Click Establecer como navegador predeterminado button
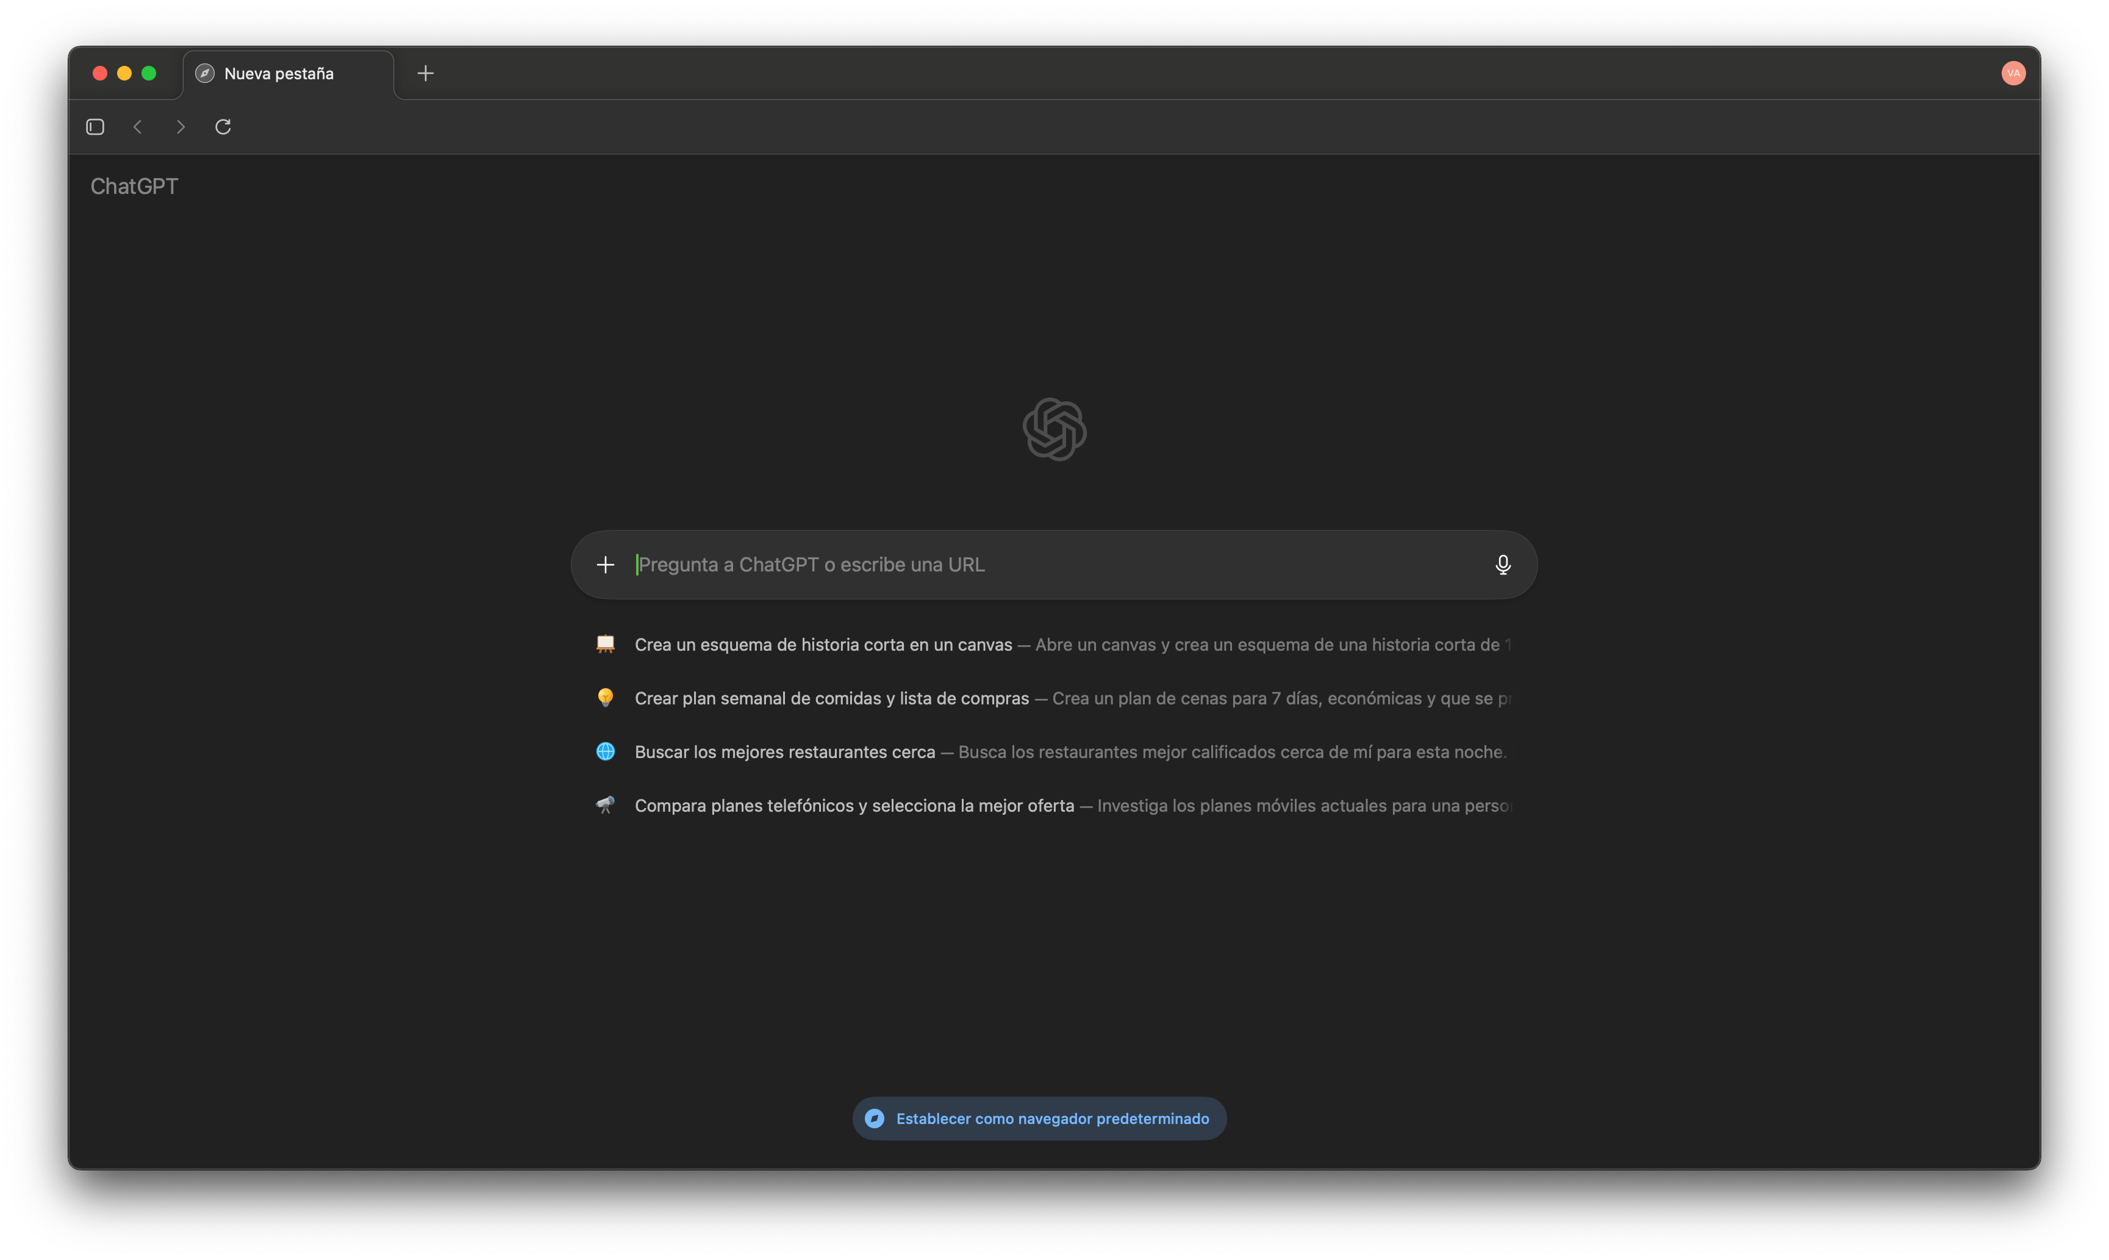The height and width of the screenshot is (1260, 2109). pos(1052,1119)
